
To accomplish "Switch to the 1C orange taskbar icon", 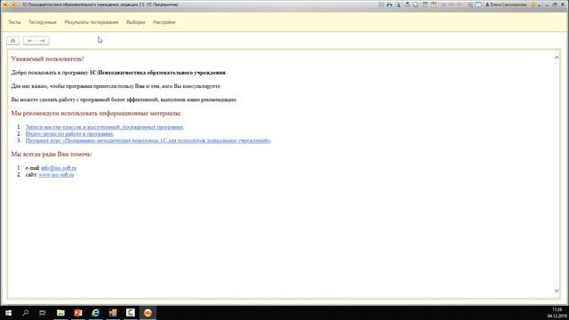I will [x=148, y=313].
